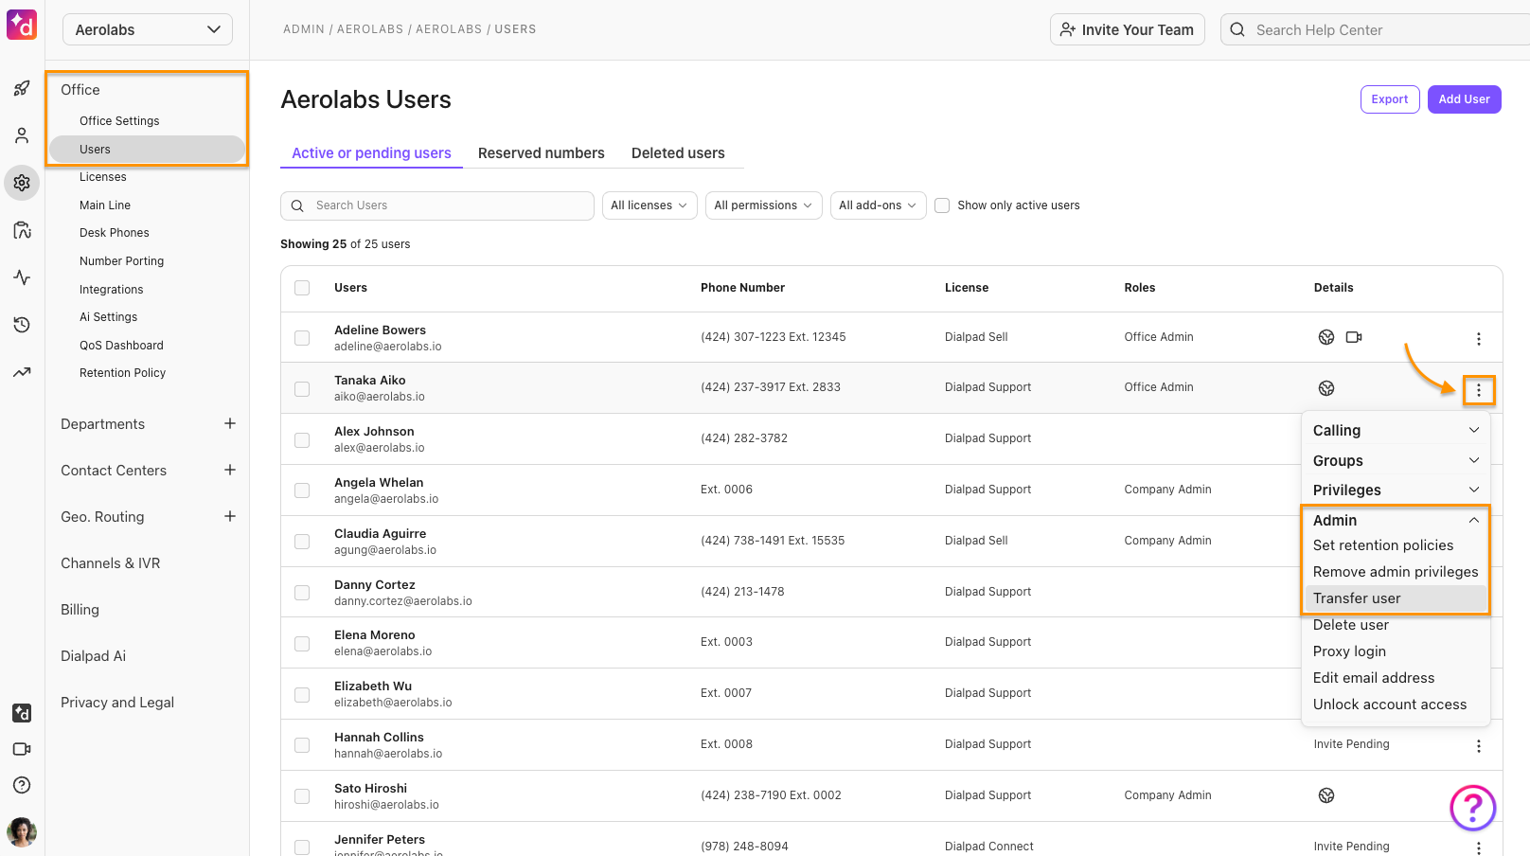
Task: Open the purple floating help bubble
Action: (x=1473, y=808)
